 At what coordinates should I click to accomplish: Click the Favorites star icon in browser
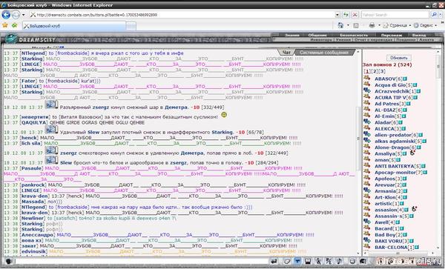click(5, 25)
